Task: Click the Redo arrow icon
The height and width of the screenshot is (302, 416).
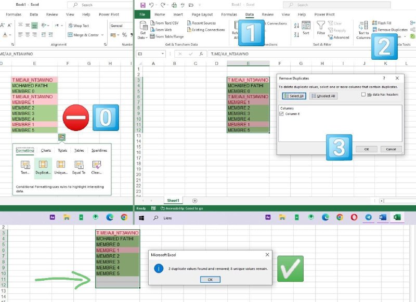Action: (x=162, y=5)
